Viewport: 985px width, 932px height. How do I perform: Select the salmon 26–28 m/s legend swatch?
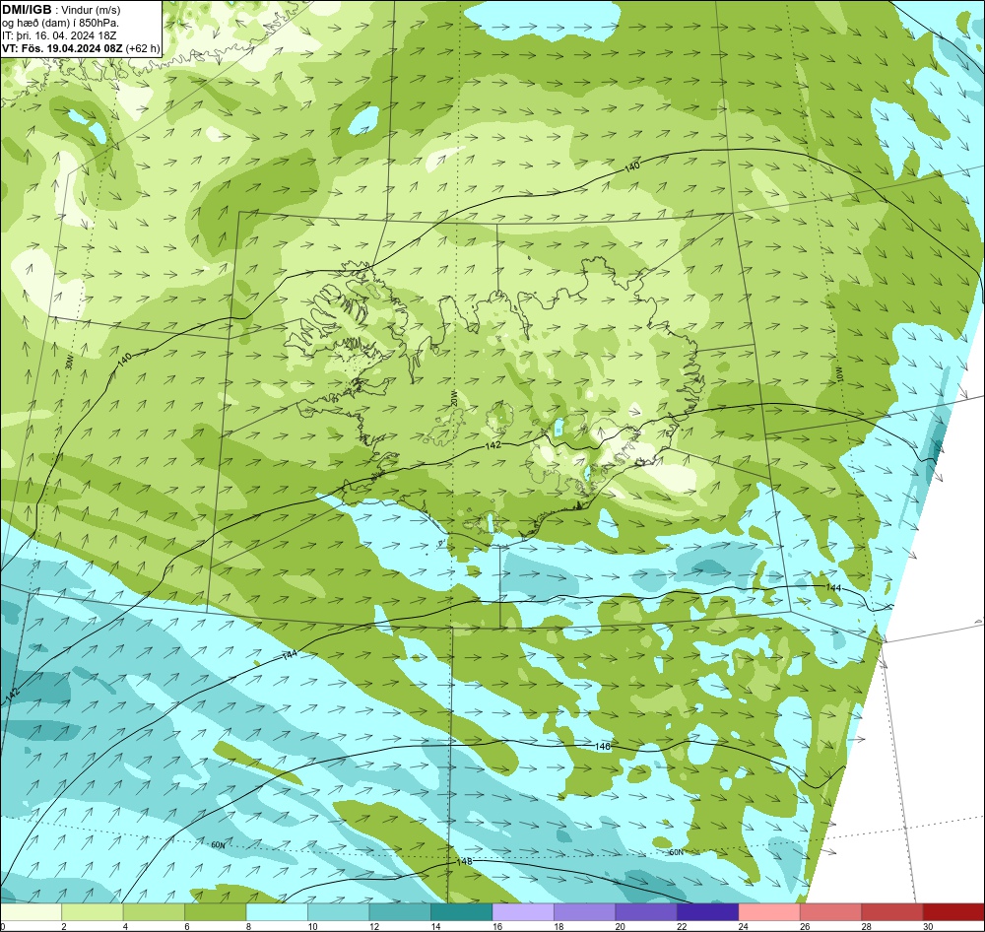pos(831,912)
